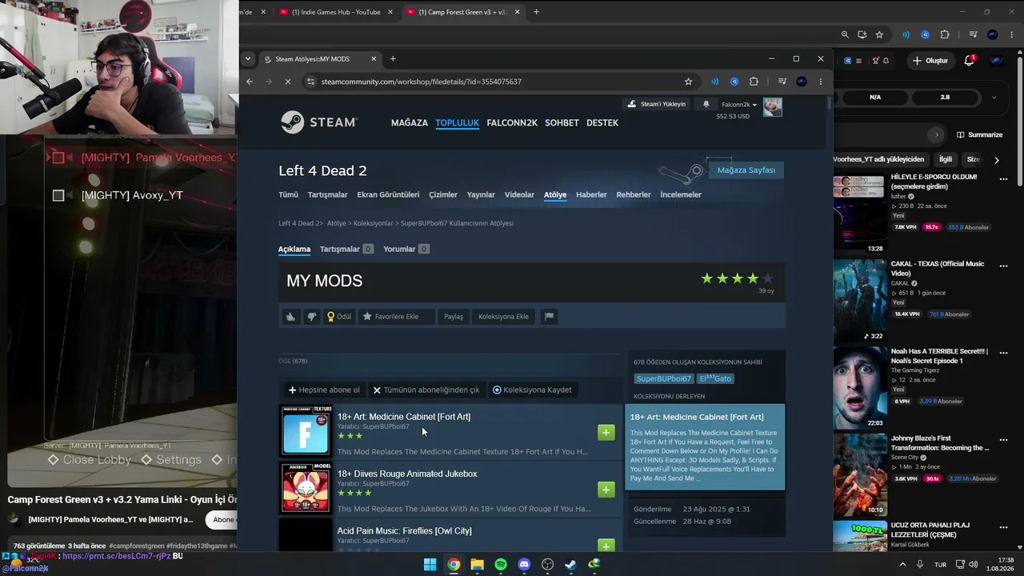This screenshot has width=1024, height=576.
Task: Switch to the Yayınlar tab
Action: pyautogui.click(x=481, y=194)
